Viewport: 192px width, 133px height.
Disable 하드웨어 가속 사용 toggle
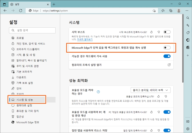coord(167,56)
